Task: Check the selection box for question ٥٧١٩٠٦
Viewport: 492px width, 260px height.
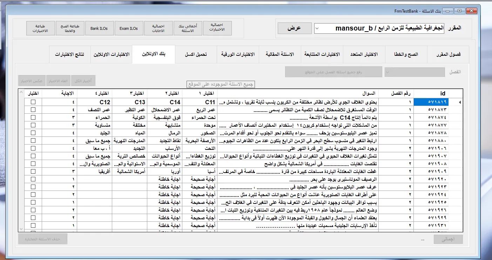Action: pyautogui.click(x=33, y=148)
